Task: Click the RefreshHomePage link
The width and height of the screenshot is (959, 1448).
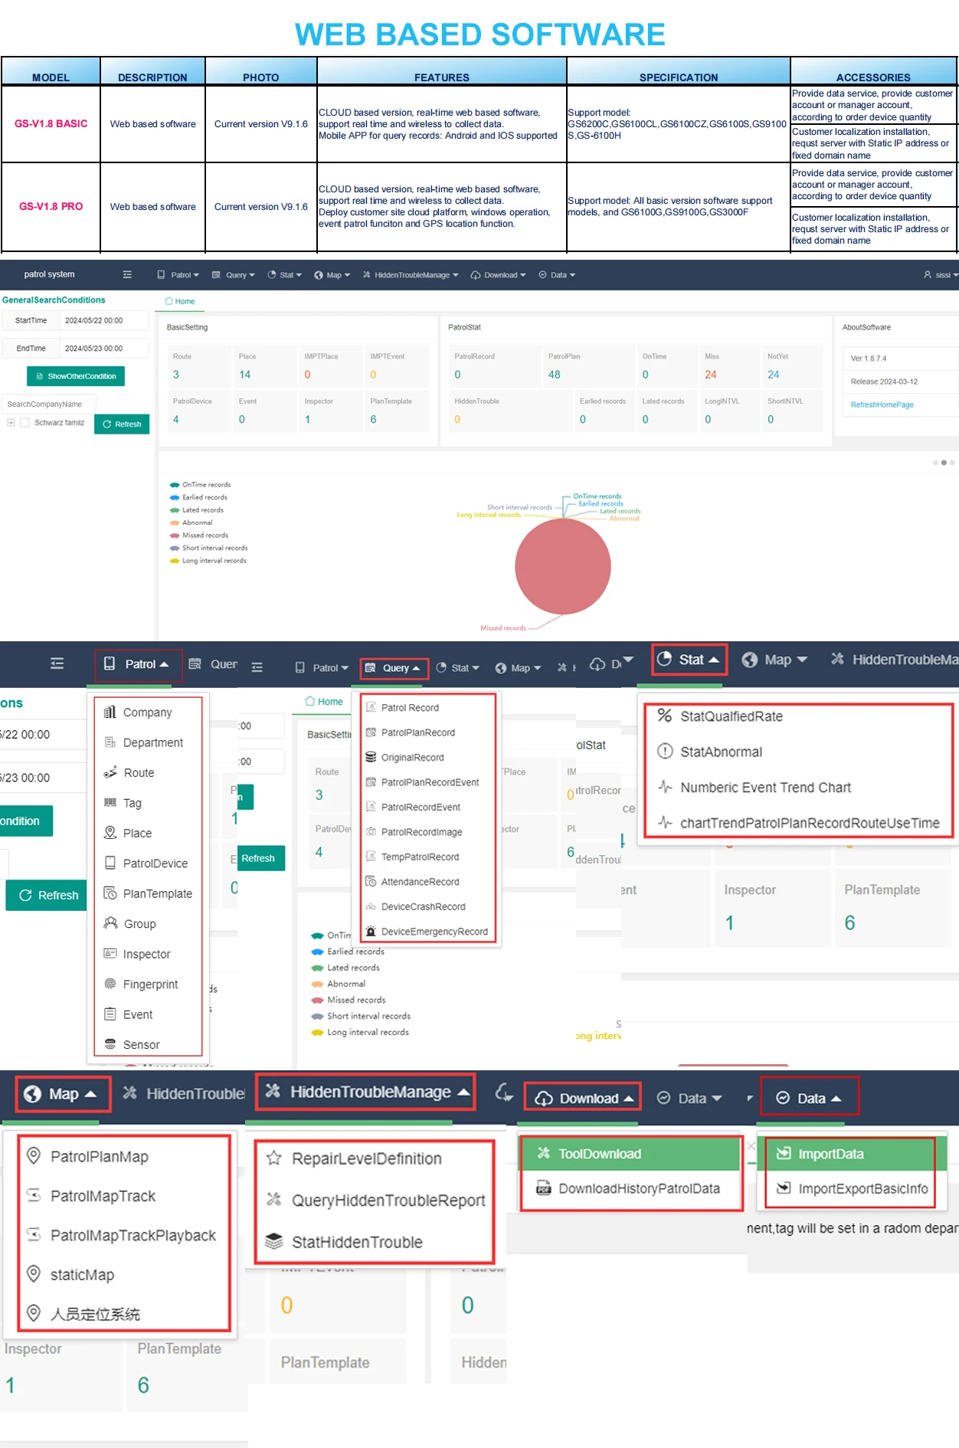Action: (882, 405)
